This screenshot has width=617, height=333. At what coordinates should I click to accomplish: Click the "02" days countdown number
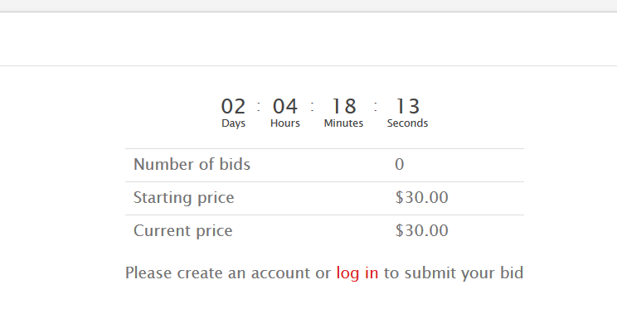[x=234, y=107]
